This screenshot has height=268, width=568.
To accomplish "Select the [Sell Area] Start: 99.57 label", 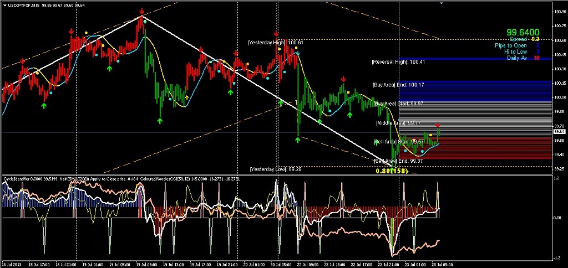I will click(398, 141).
